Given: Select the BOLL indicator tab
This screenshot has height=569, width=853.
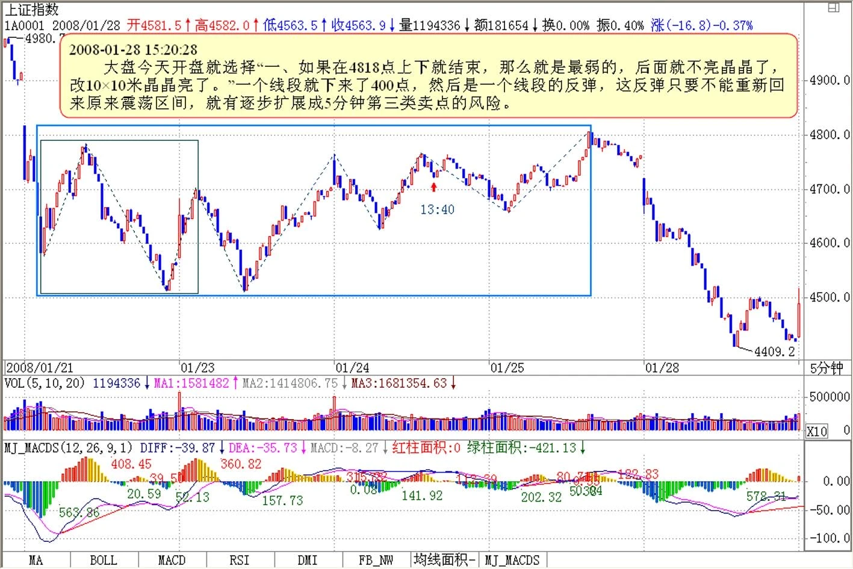Looking at the screenshot, I should pyautogui.click(x=104, y=560).
